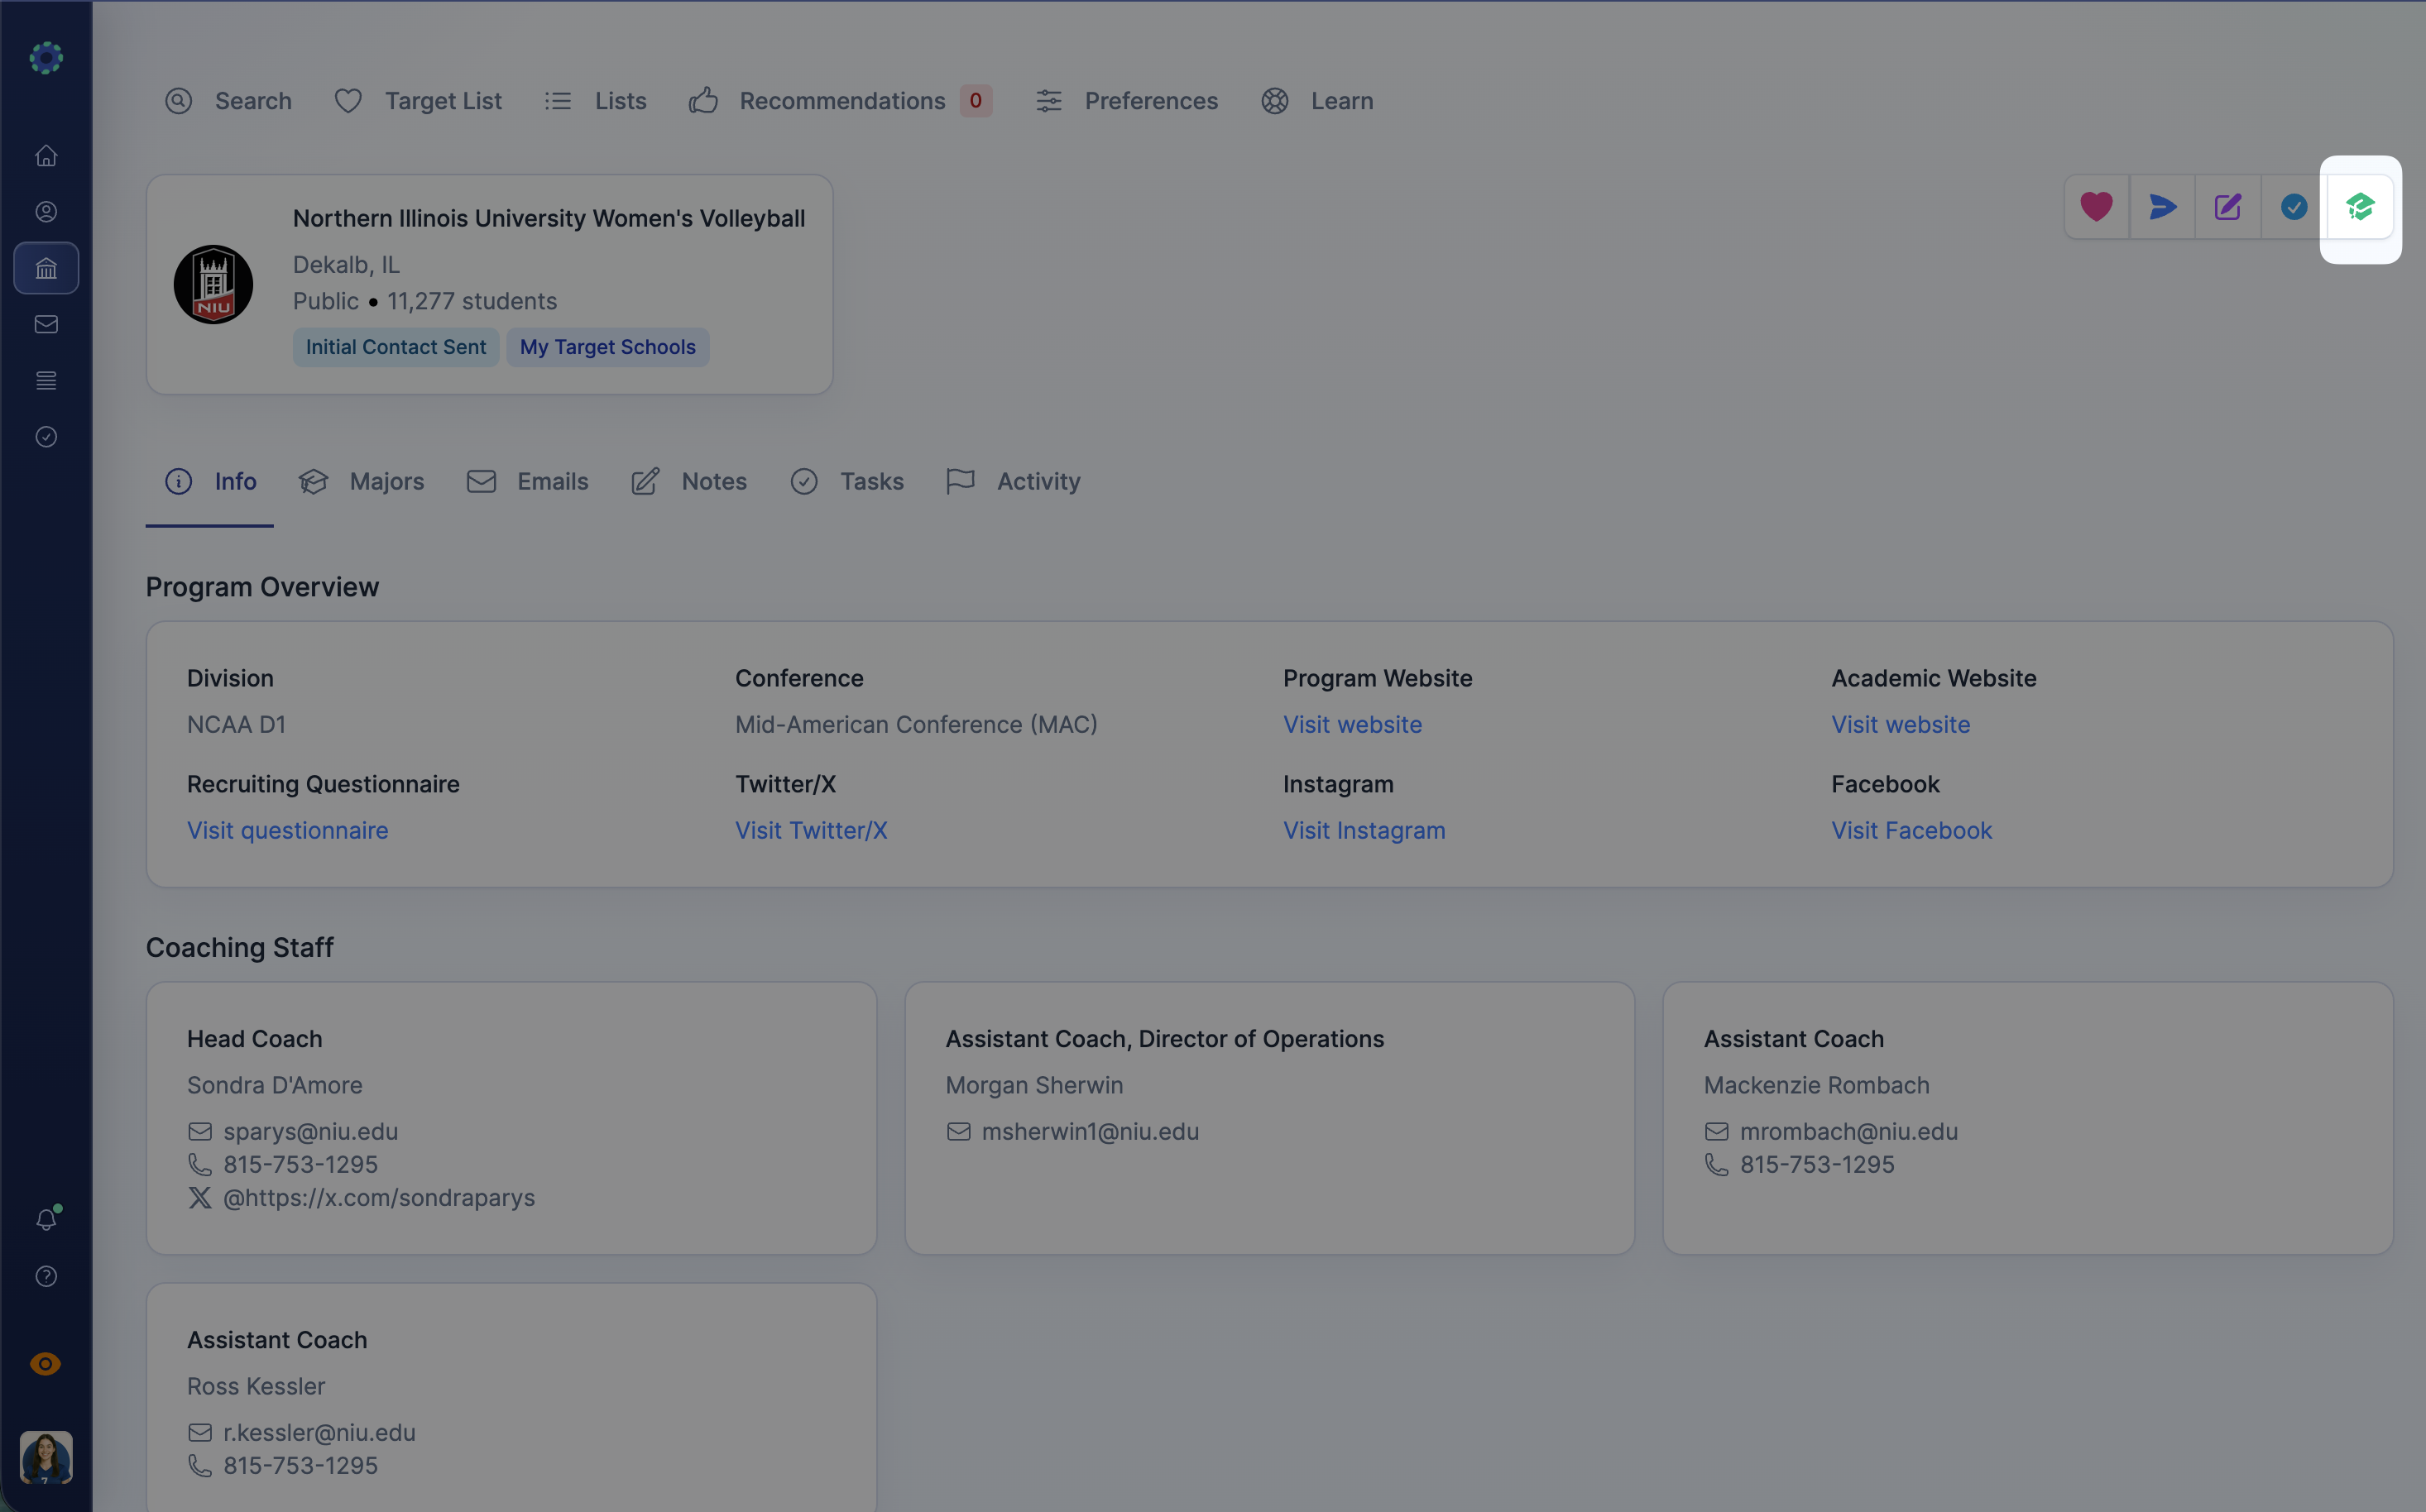Image resolution: width=2426 pixels, height=1512 pixels.
Task: Click Mid-American Conference (MAC) value
Action: click(917, 724)
